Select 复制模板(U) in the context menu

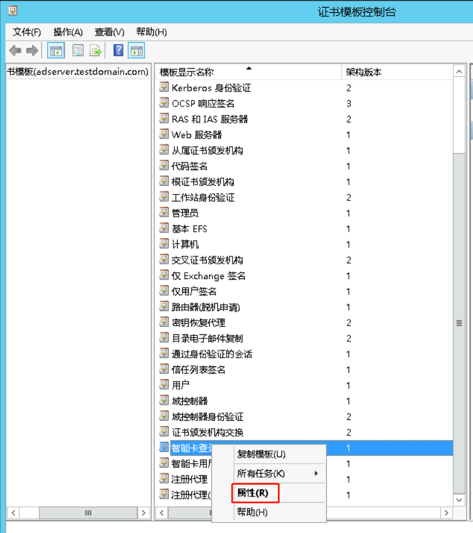(262, 454)
